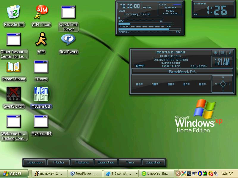Click the SSW: 8 MPH wind reading

[199, 66]
